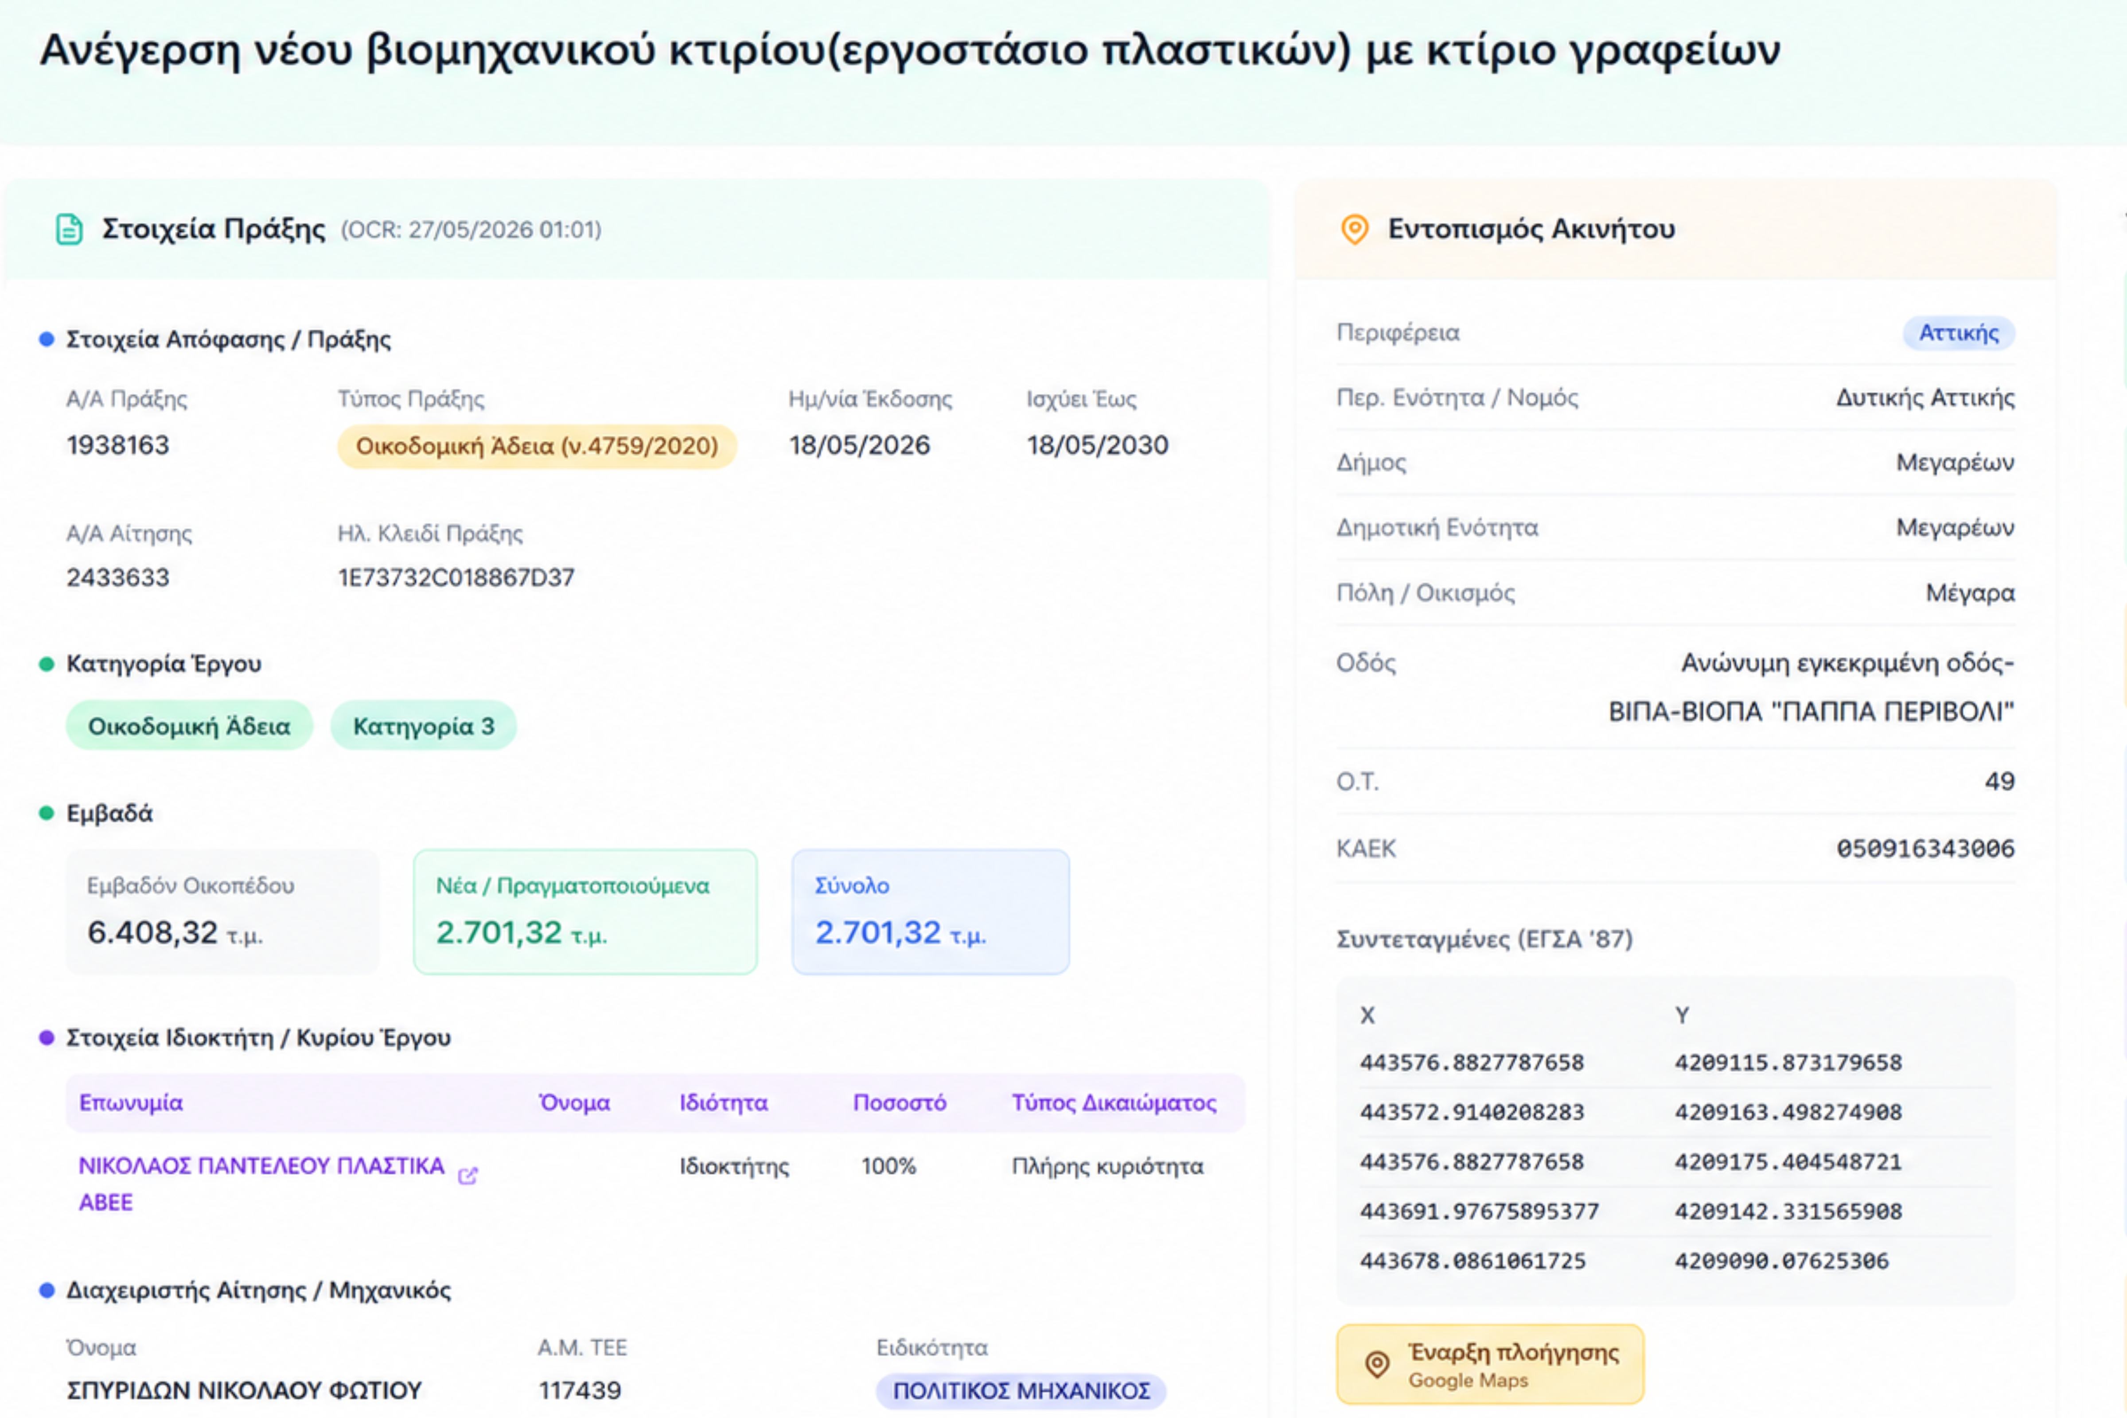Click the Κατηγορία Έργου section heading

point(164,665)
